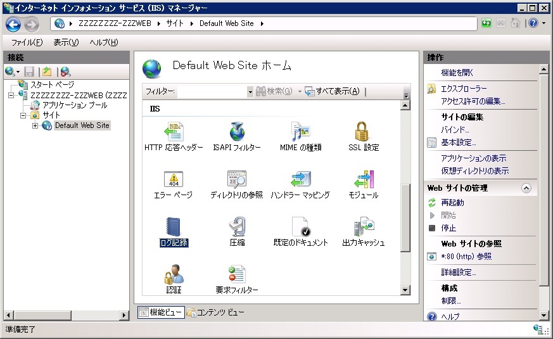Open the 出力キャッシュ icon
The height and width of the screenshot is (339, 553).
tap(363, 227)
